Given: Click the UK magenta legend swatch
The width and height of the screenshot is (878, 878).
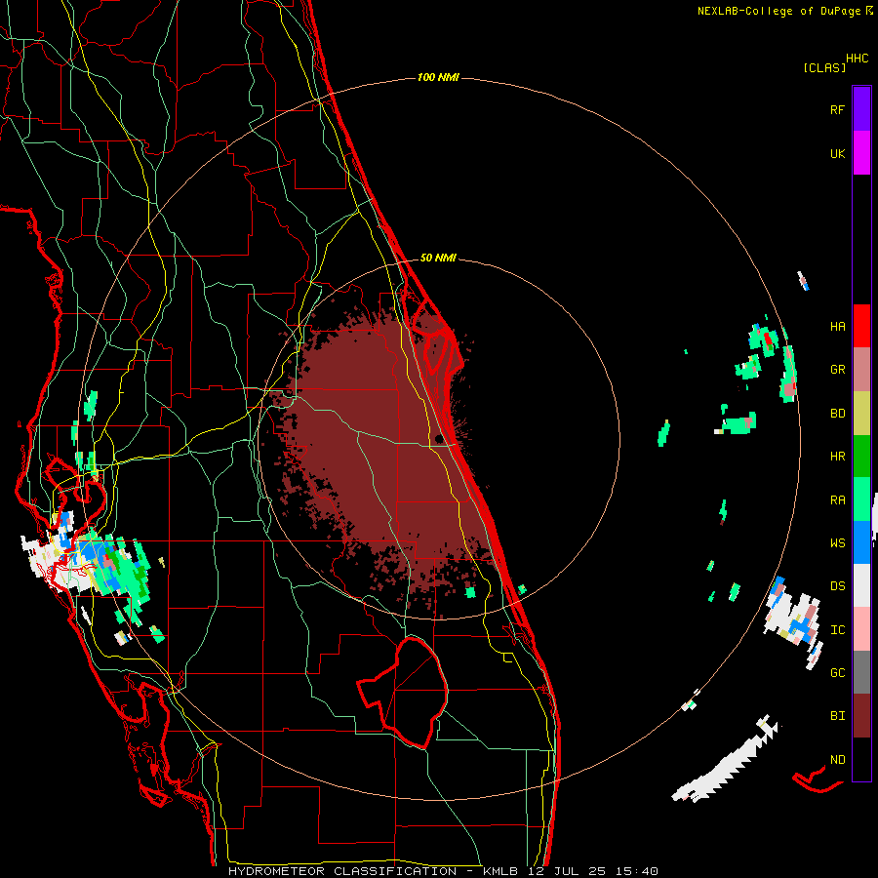Looking at the screenshot, I should [x=861, y=153].
